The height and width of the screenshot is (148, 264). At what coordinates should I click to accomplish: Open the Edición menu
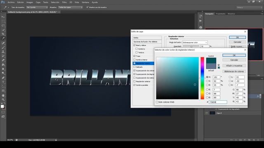click(21, 2)
